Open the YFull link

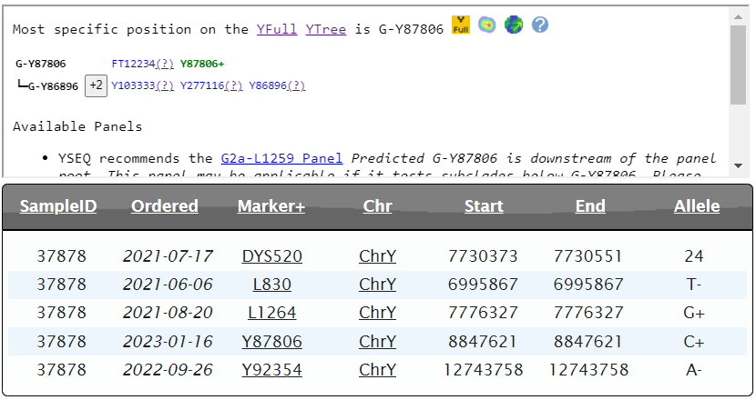277,29
